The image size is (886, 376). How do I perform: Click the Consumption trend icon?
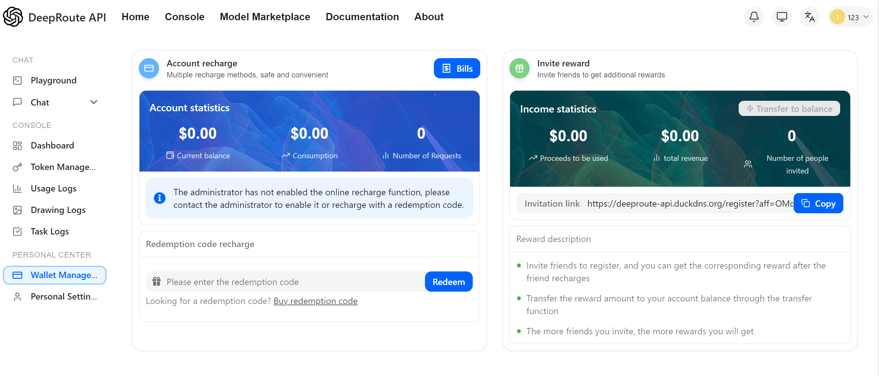click(286, 156)
